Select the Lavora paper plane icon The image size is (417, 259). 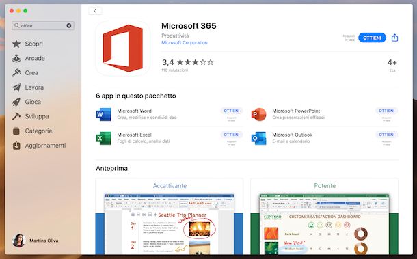coord(16,87)
